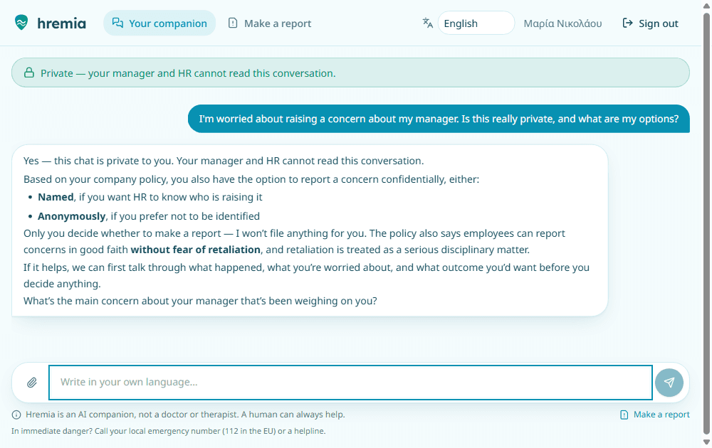Open the English language dropdown
The width and height of the screenshot is (712, 448).
pyautogui.click(x=476, y=23)
